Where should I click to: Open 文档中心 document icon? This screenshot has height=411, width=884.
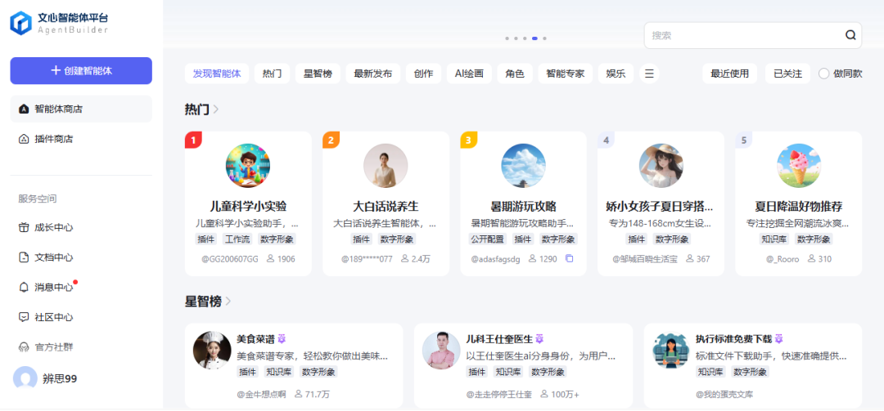click(x=25, y=257)
